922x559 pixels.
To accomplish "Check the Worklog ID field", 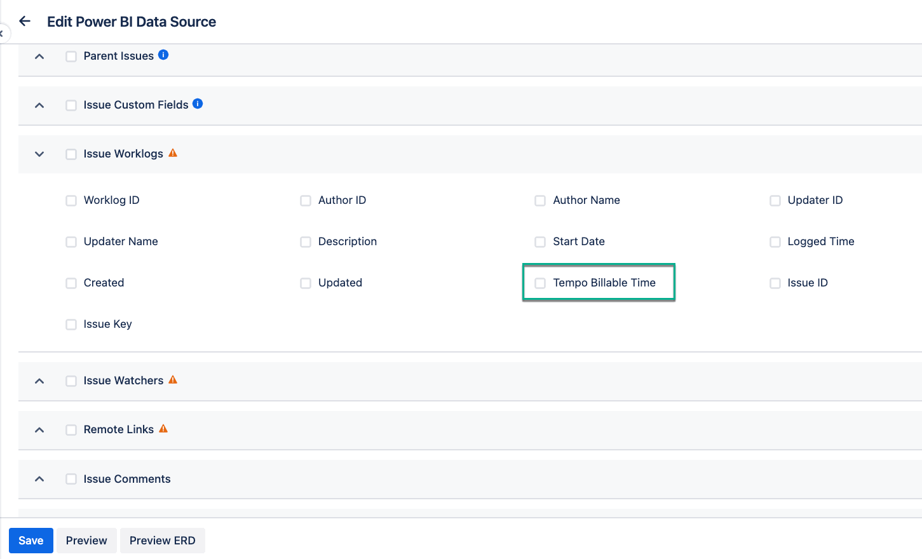I will tap(71, 200).
